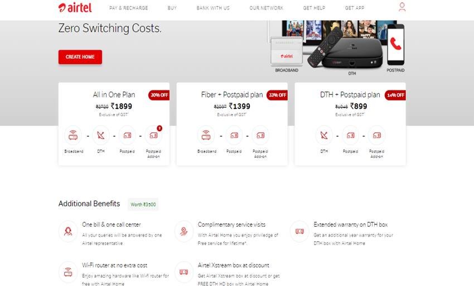The image size is (474, 307).
Task: Click Broadband icon in All in One Plan
Action: [73, 135]
